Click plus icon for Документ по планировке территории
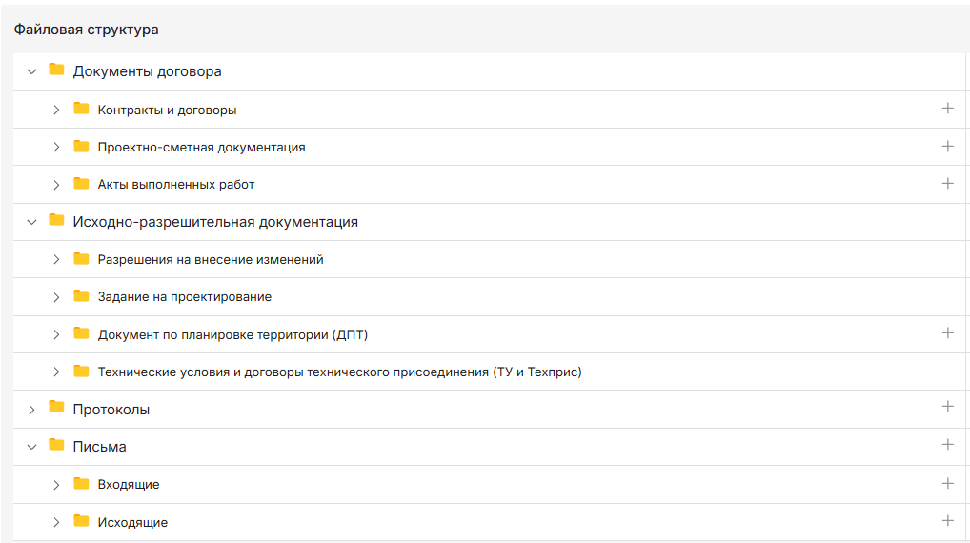 [x=947, y=333]
